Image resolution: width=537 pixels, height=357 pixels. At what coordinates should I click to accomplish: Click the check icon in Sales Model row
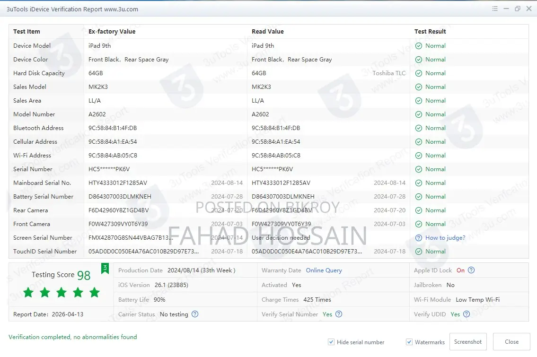pos(419,87)
